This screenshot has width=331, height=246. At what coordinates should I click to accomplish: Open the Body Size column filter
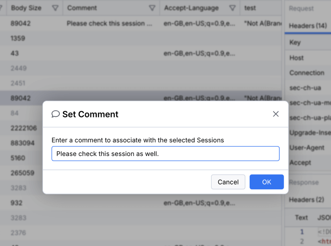pos(55,8)
